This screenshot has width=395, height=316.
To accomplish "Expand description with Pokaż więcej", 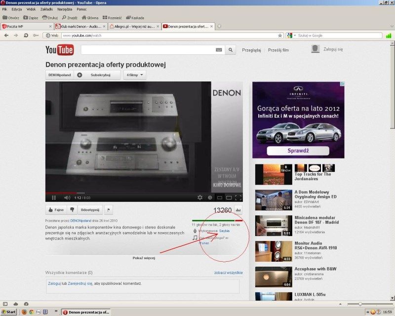I will [x=144, y=258].
